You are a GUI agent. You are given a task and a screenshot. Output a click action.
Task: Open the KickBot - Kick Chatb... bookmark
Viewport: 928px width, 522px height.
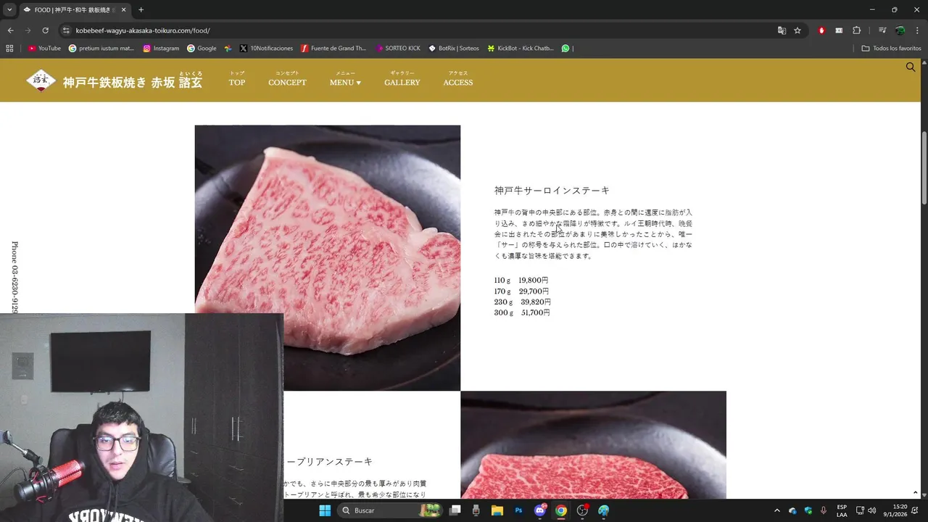point(521,49)
